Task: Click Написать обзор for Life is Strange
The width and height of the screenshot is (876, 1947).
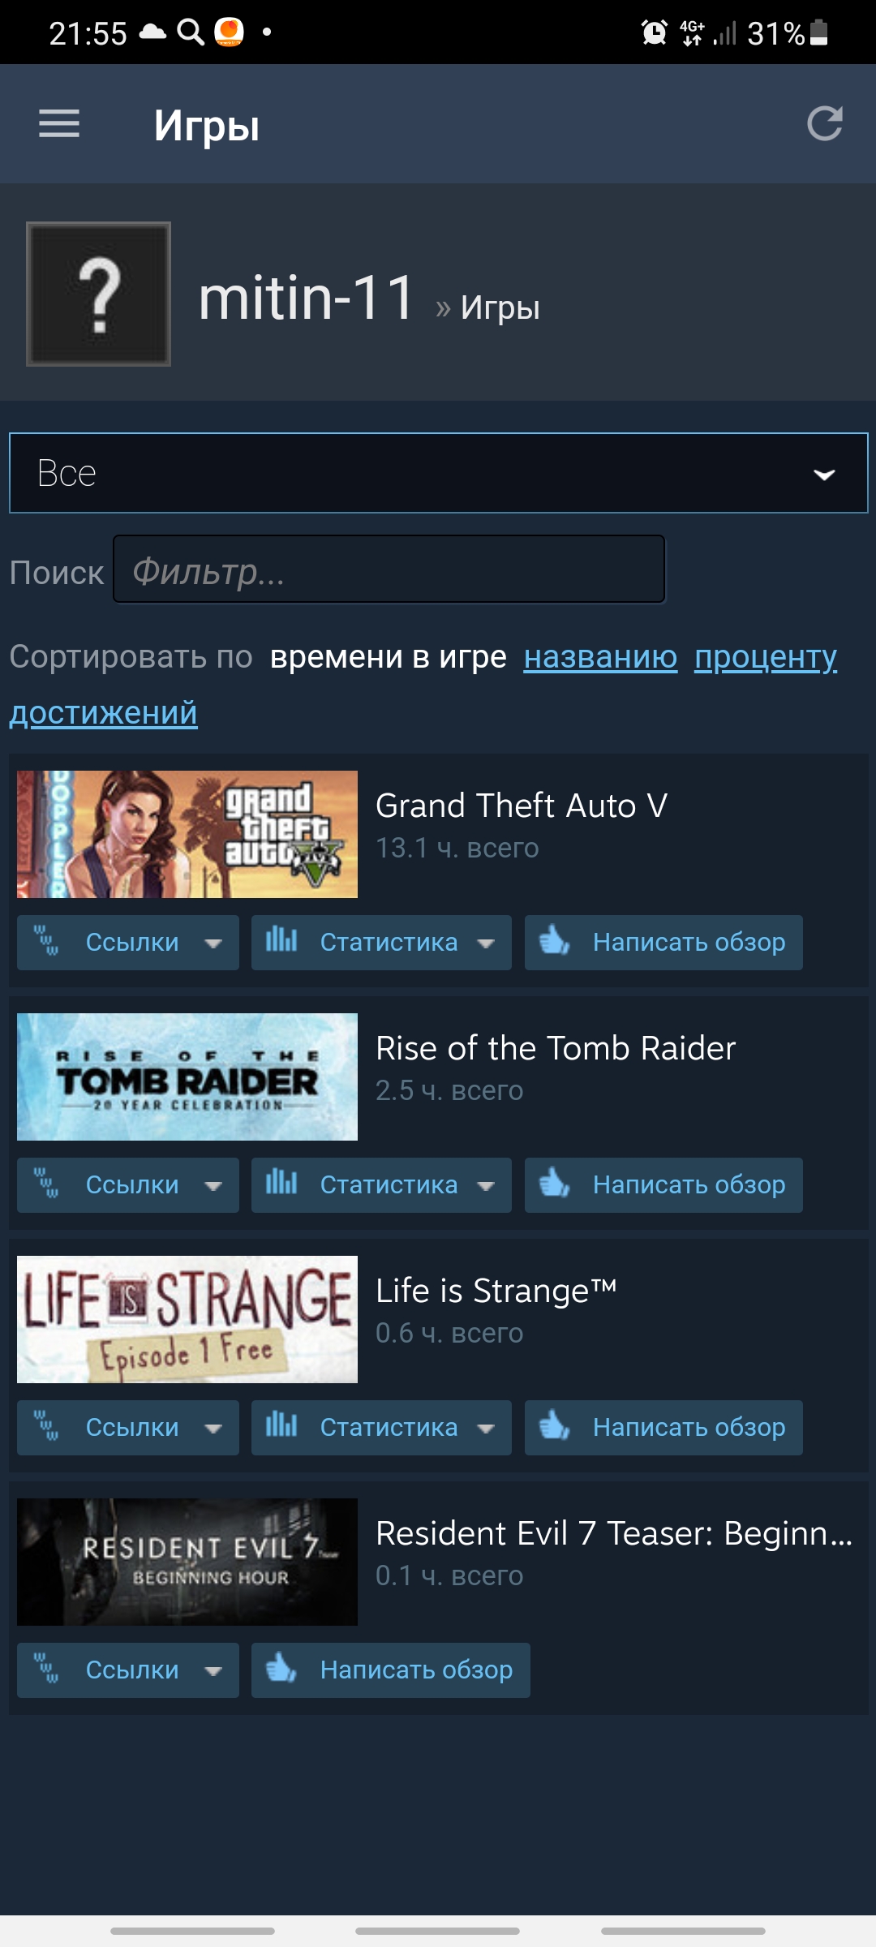Action: (x=663, y=1428)
